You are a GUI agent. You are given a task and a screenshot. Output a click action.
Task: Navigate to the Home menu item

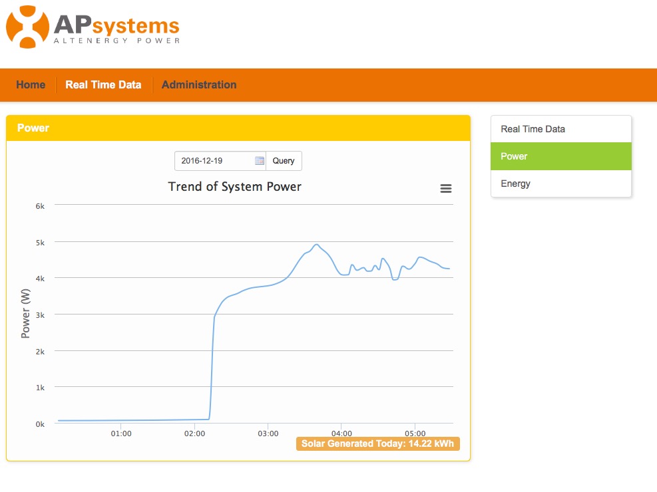31,84
